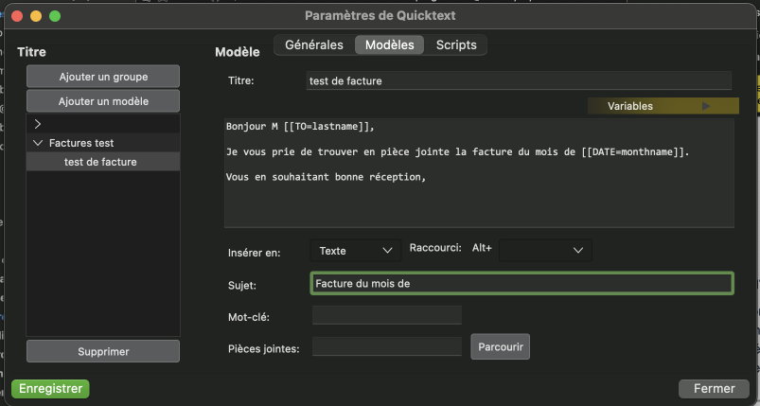Click Ajouter un groupe button
Viewport: 760px width, 406px height.
coord(103,76)
